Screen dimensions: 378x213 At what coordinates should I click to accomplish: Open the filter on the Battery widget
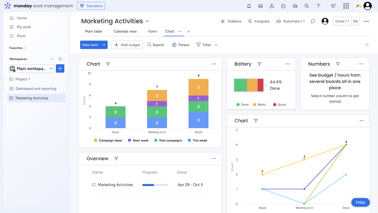point(259,64)
